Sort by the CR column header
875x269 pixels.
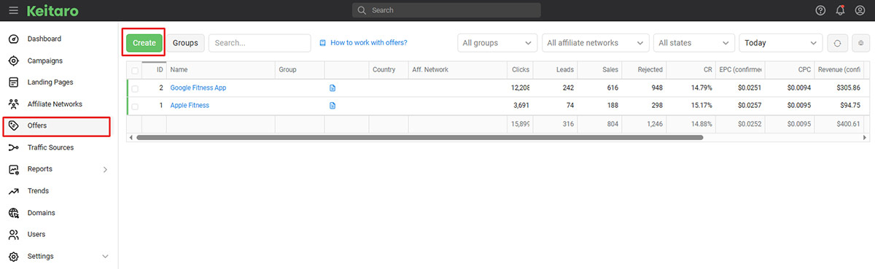(x=691, y=70)
